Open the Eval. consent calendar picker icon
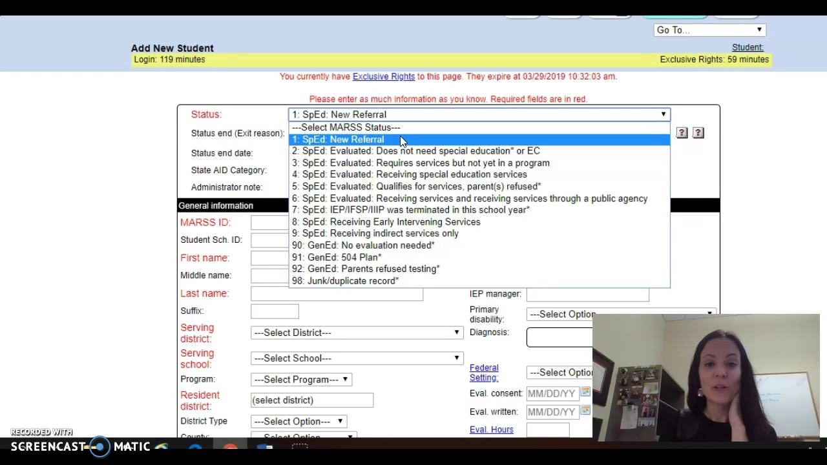The image size is (827, 465). (x=585, y=392)
